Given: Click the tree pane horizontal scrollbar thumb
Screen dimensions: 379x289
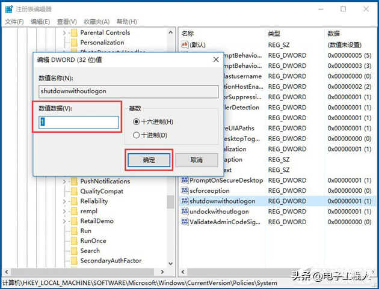Looking at the screenshot, I should tap(82, 272).
